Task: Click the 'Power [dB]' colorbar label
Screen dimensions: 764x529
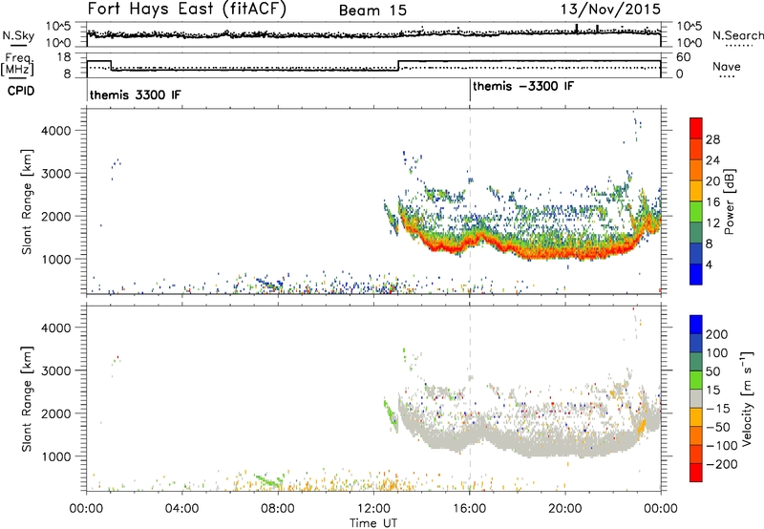Action: point(730,201)
